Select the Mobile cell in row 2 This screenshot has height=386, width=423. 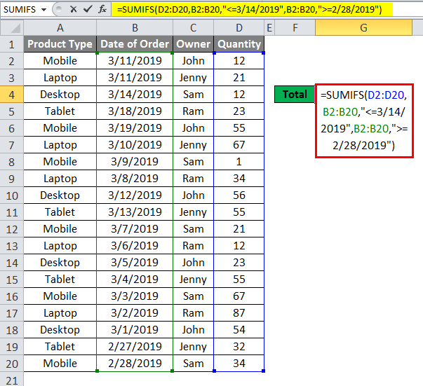click(x=60, y=61)
